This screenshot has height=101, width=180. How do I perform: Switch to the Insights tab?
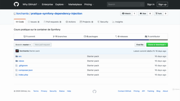118,22
